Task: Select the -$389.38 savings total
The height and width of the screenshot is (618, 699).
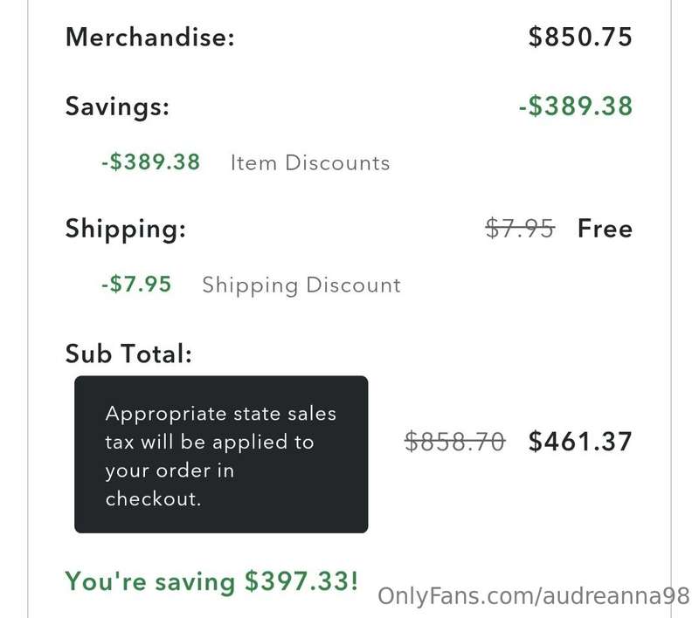Action: [575, 106]
